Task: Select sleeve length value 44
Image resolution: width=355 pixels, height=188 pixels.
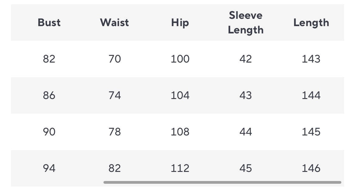Action: tap(245, 132)
